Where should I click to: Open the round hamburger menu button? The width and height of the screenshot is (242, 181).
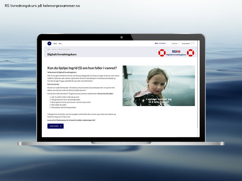pos(49,43)
